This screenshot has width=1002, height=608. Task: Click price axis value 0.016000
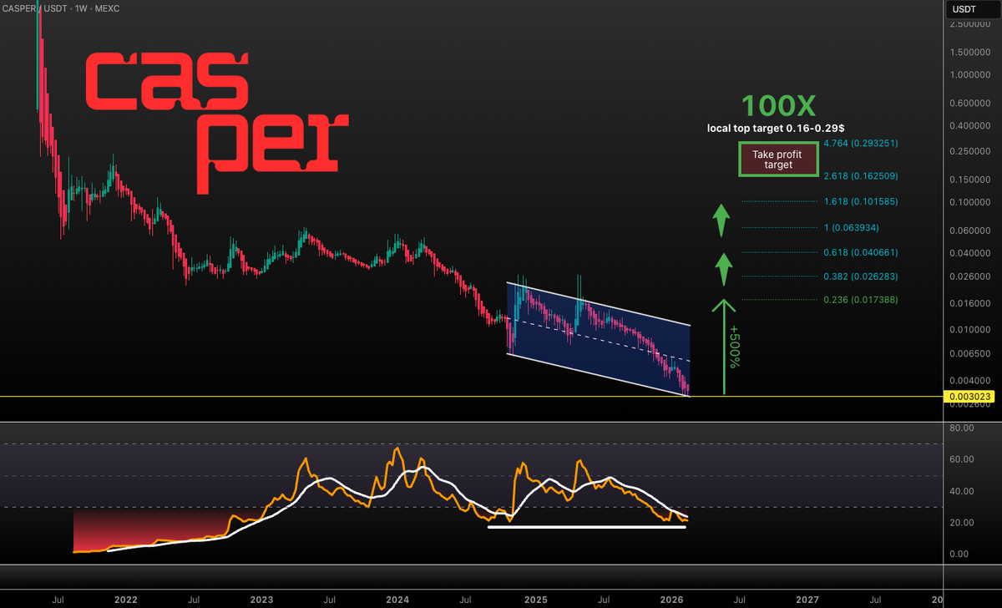(971, 304)
